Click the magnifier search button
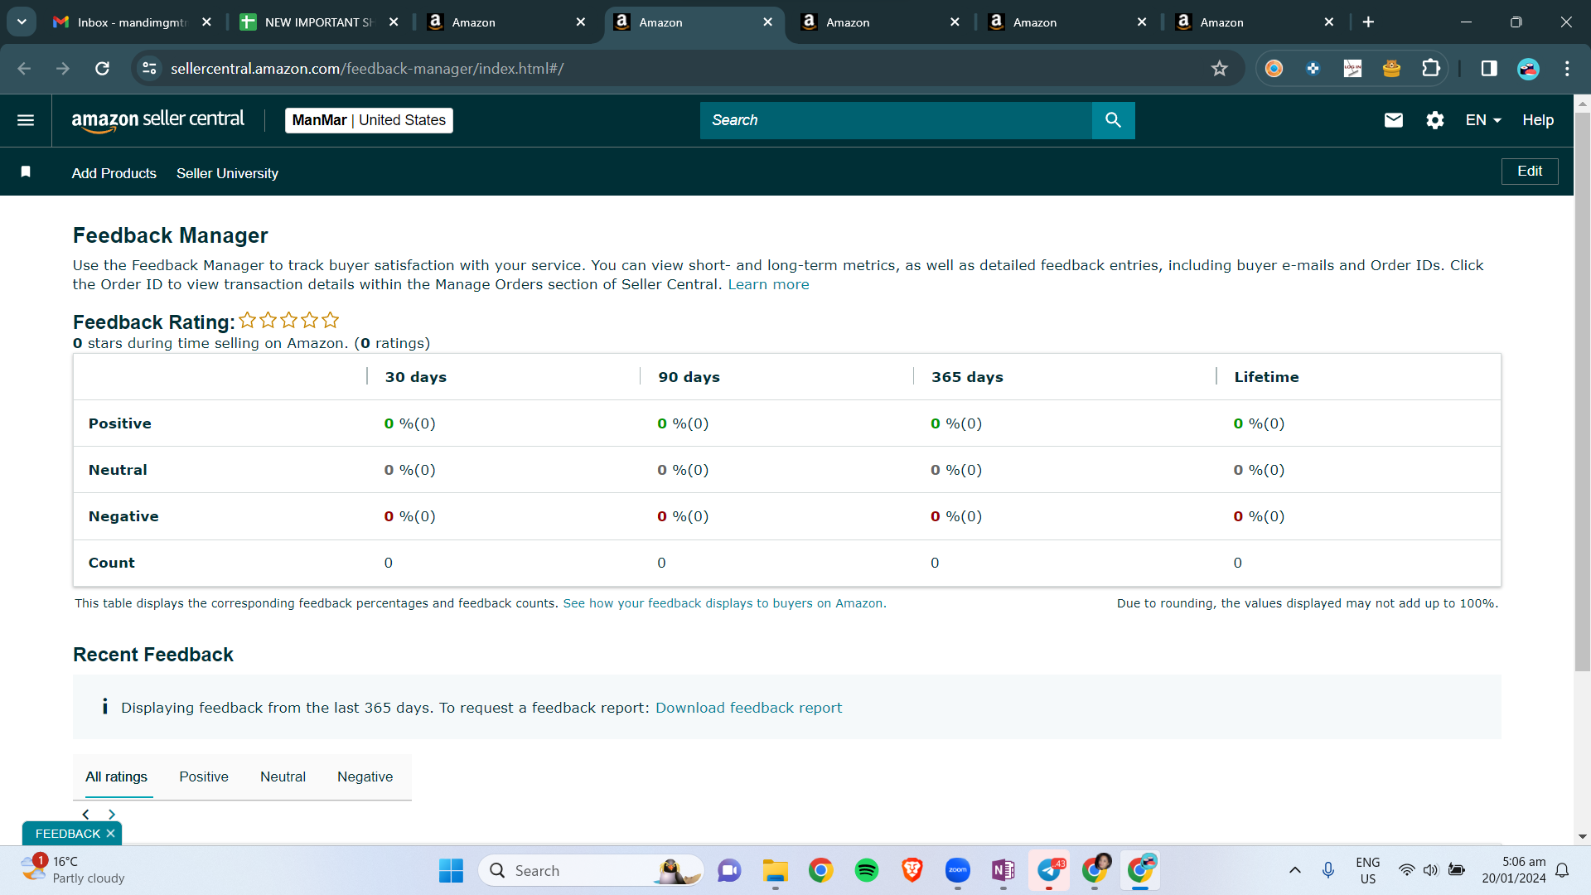 pos(1113,120)
